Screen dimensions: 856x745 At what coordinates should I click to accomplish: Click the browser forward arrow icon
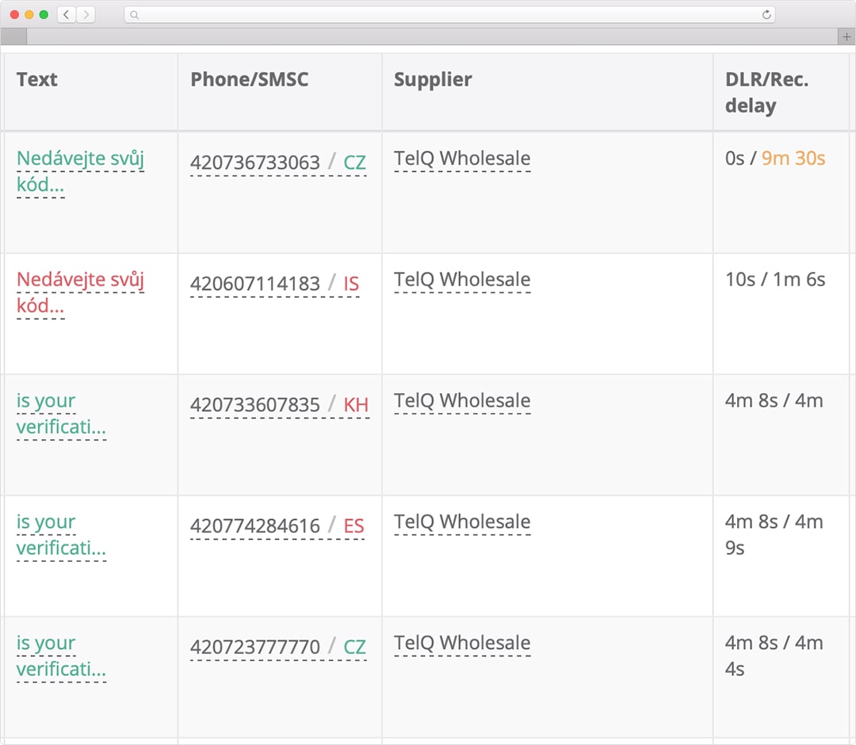click(86, 15)
